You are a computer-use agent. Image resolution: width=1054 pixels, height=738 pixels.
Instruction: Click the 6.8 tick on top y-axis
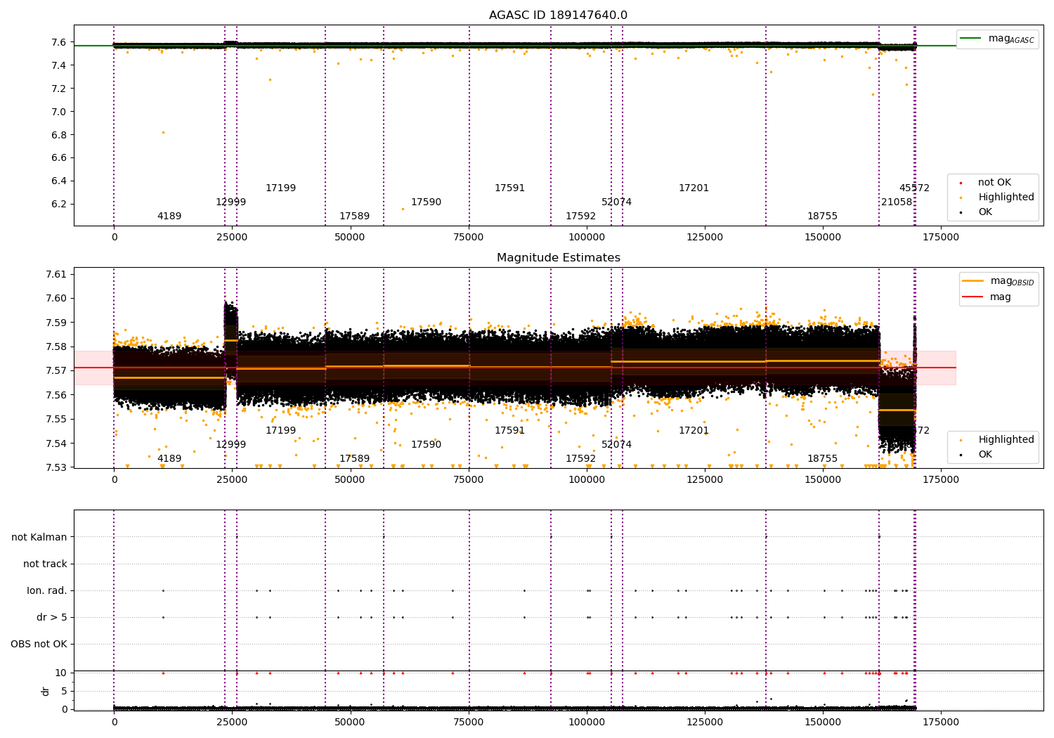58,135
